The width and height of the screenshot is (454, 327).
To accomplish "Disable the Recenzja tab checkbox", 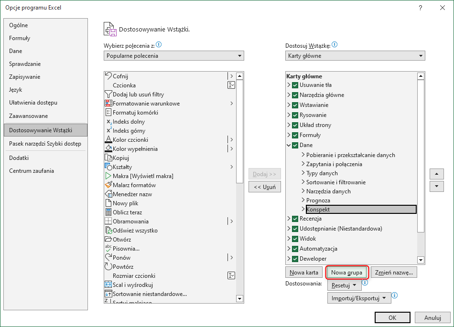I will [295, 219].
